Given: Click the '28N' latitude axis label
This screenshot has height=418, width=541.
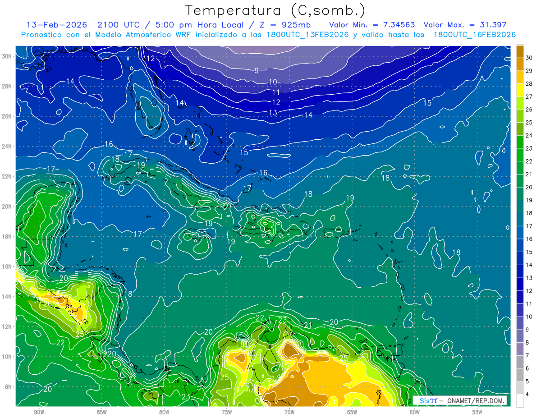Looking at the screenshot, I should tap(7, 86).
